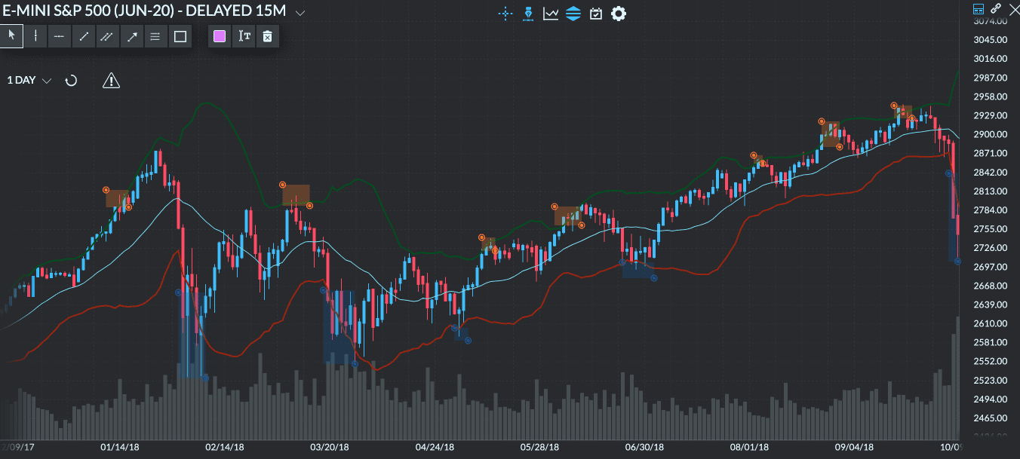Select the pointer selection tool
Screen dimensions: 1020x459
point(11,35)
